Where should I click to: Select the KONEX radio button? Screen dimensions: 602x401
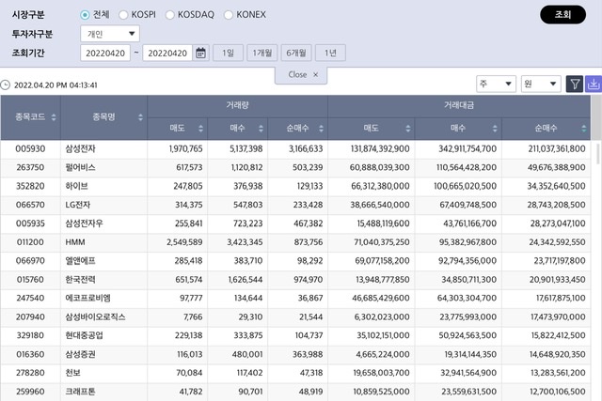coord(229,15)
